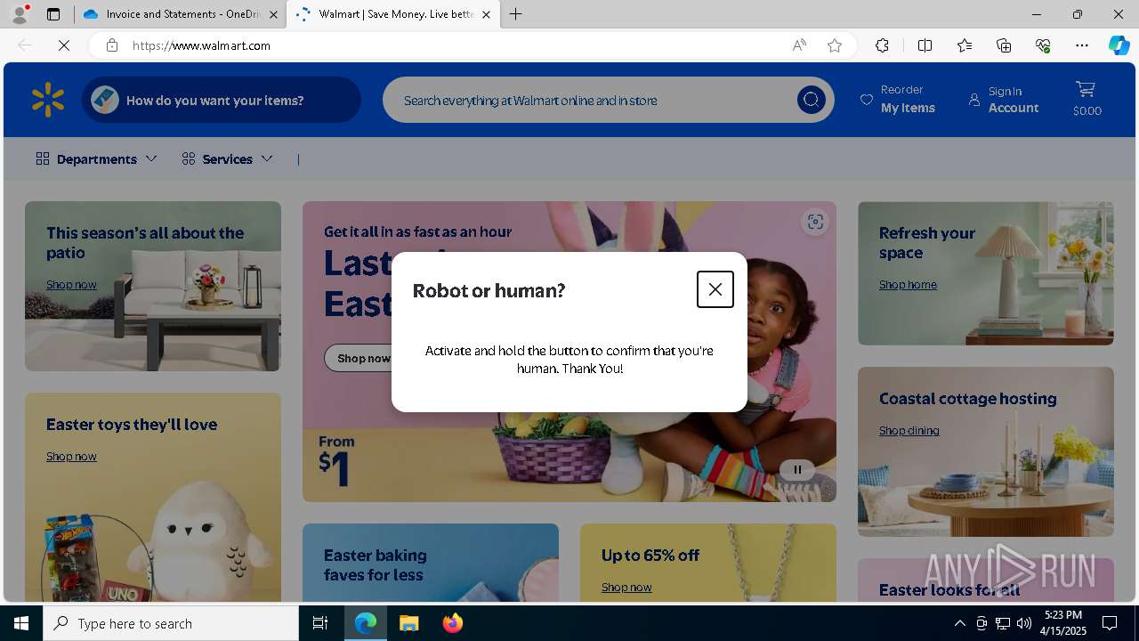This screenshot has width=1139, height=641.
Task: Select the Walmart tab
Action: click(x=392, y=14)
